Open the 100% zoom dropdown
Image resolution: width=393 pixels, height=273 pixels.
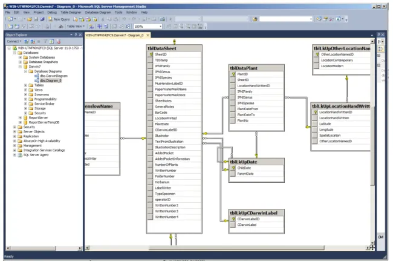[160, 27]
